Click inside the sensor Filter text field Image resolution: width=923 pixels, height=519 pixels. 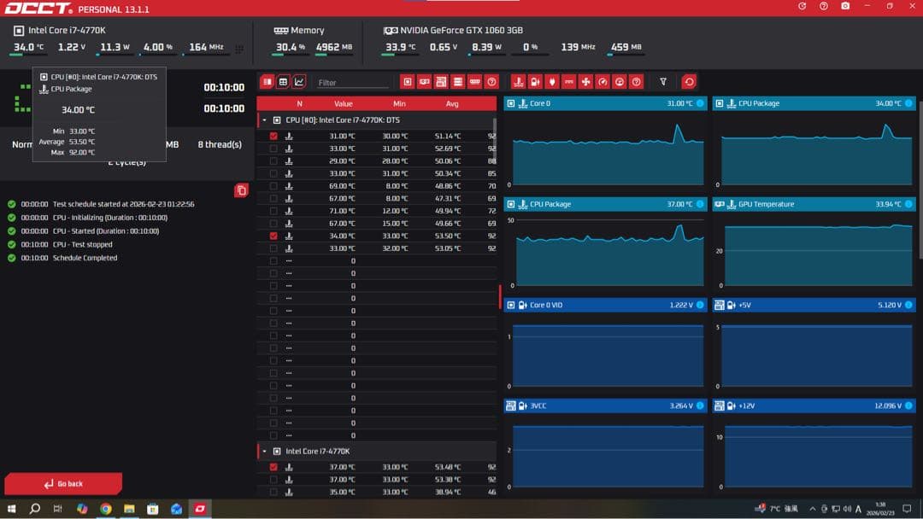353,83
